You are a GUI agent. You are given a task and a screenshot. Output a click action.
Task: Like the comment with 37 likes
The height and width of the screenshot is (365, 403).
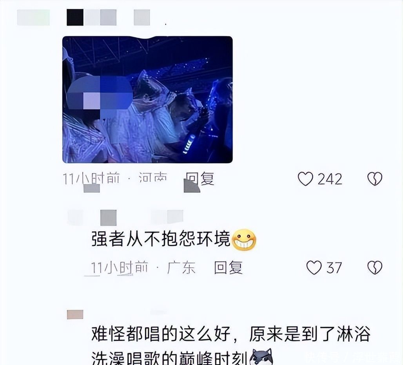[x=314, y=268]
